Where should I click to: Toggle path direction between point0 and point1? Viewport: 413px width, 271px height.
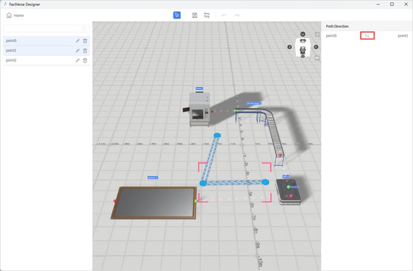pos(367,36)
